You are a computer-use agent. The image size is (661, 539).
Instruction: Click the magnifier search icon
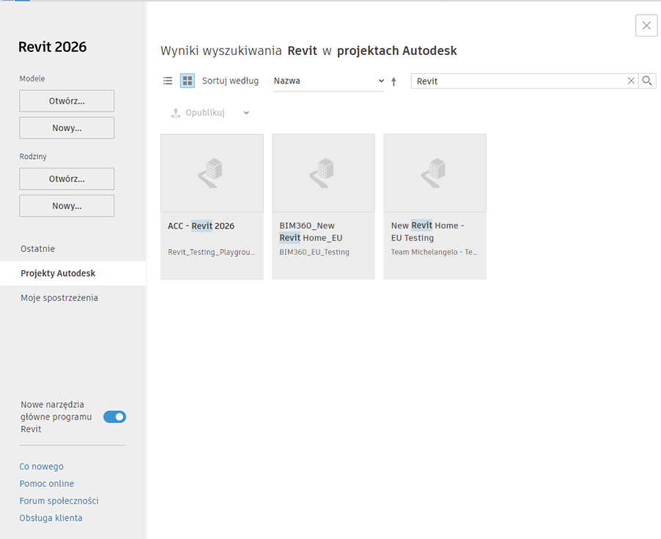[x=647, y=81]
